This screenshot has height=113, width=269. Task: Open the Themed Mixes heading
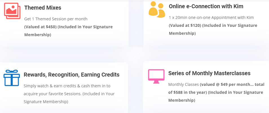pyautogui.click(x=43, y=8)
